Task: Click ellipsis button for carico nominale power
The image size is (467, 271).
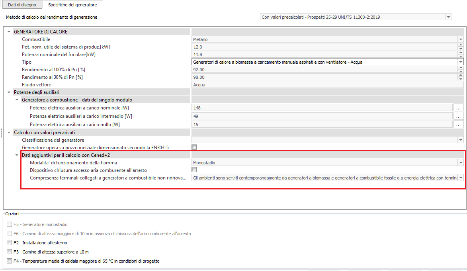Action: pyautogui.click(x=458, y=108)
